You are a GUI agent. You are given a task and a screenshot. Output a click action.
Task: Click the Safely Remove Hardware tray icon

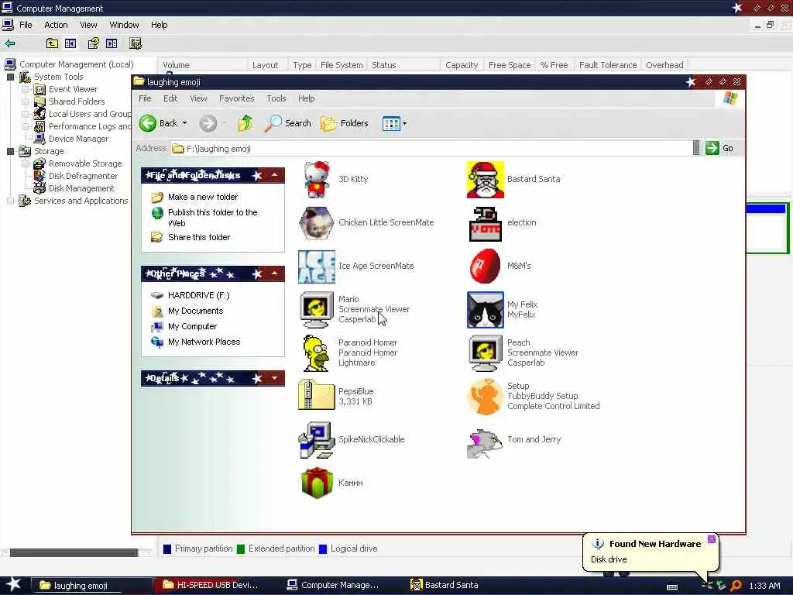click(x=721, y=586)
